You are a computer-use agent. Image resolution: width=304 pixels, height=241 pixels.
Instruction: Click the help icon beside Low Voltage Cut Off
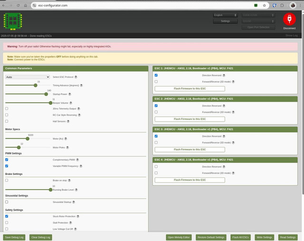pos(76,229)
